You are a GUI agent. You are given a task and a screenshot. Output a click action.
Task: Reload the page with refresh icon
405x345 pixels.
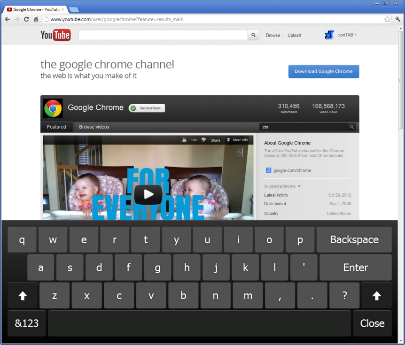(26, 19)
